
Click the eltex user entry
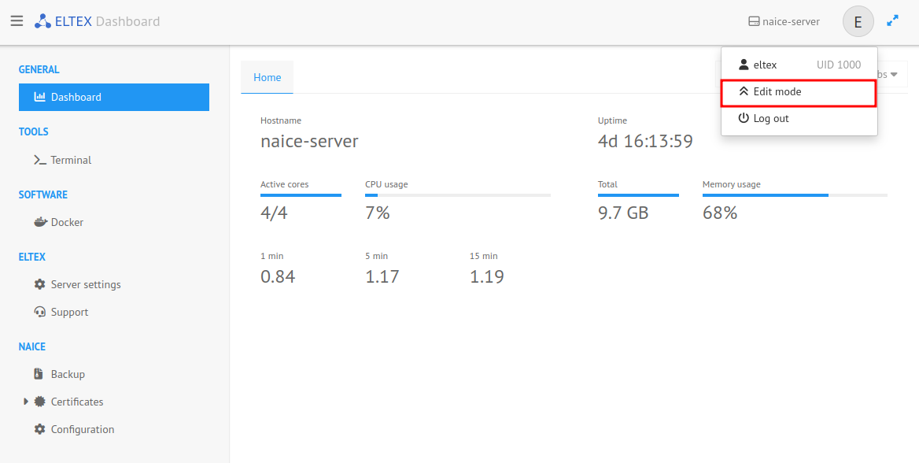click(x=799, y=65)
